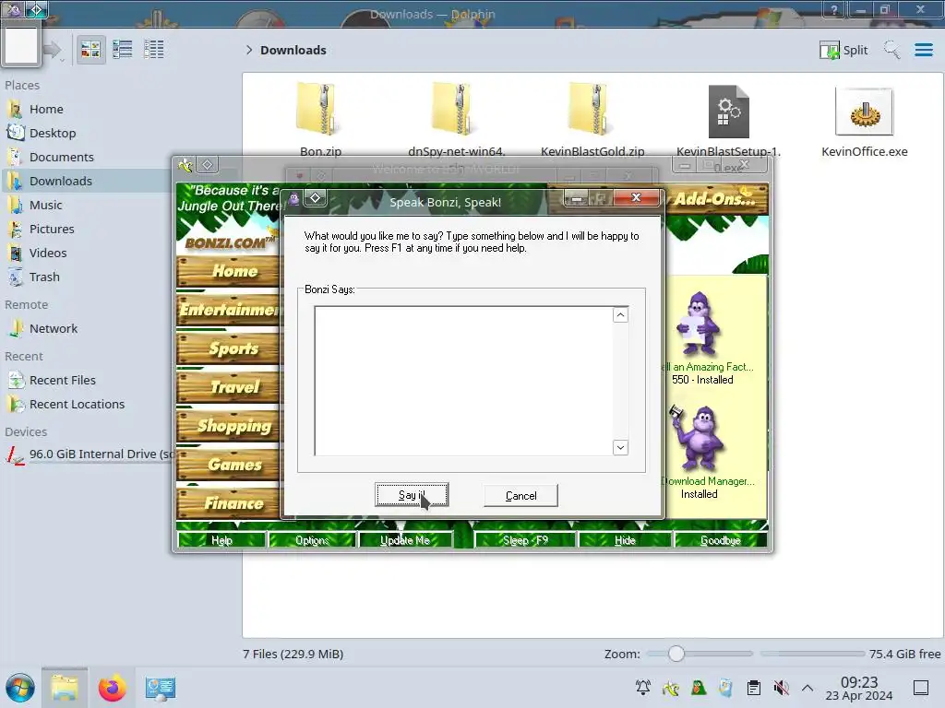Click the Help leaf button

click(x=221, y=540)
